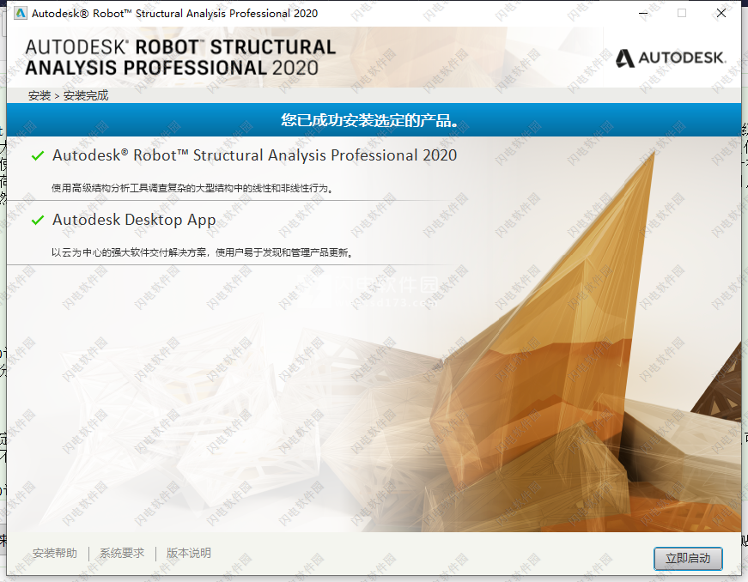Click the 安装 breadcrumb text
Screen dimensions: 748x582
click(x=40, y=95)
